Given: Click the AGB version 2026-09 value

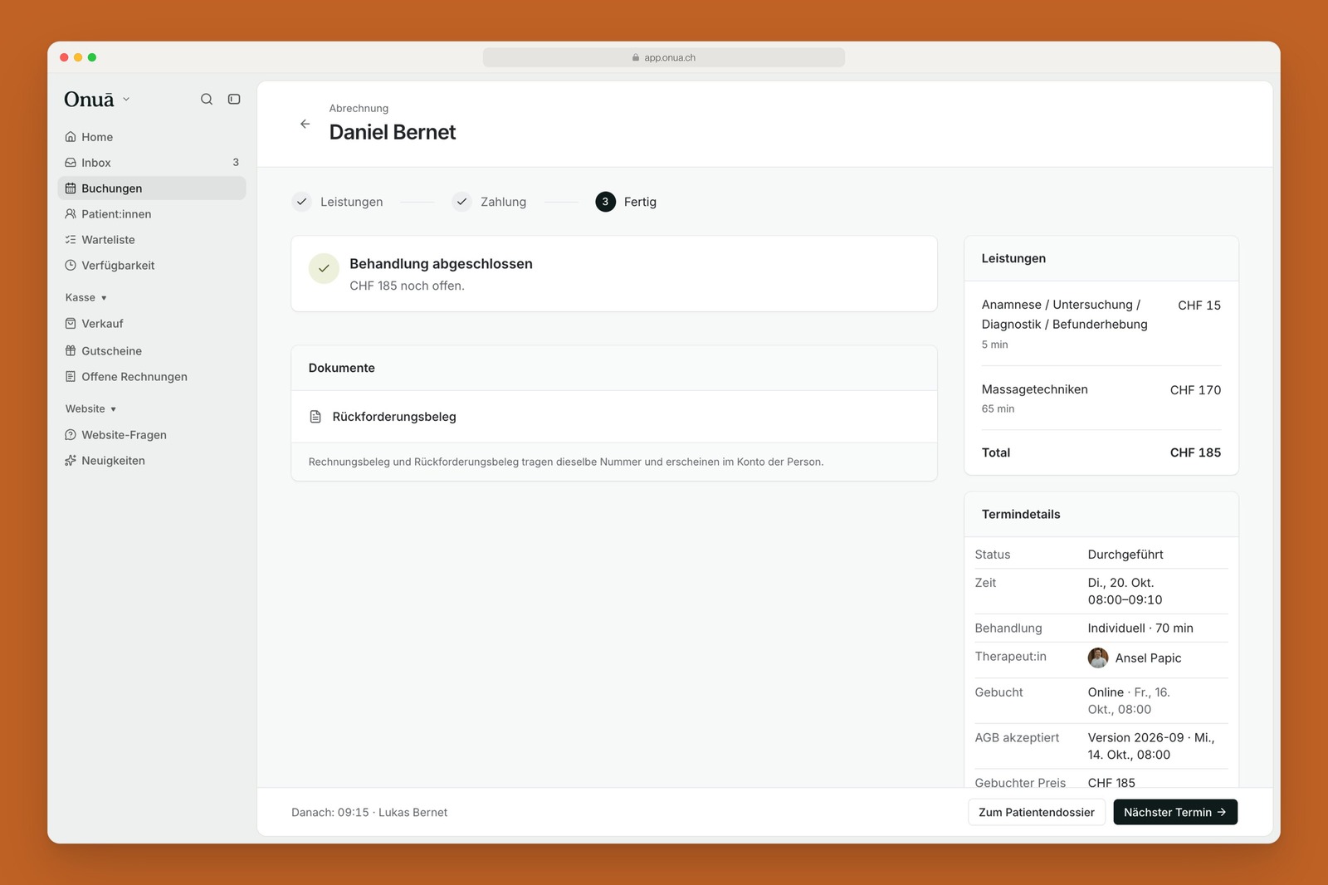Looking at the screenshot, I should [1151, 746].
